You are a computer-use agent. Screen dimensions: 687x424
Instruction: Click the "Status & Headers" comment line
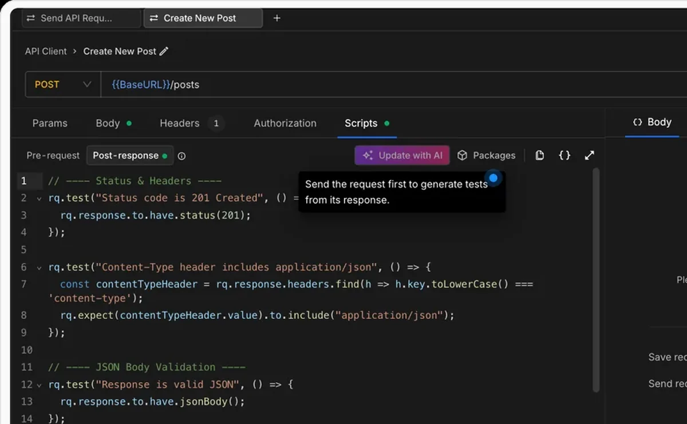click(x=135, y=181)
